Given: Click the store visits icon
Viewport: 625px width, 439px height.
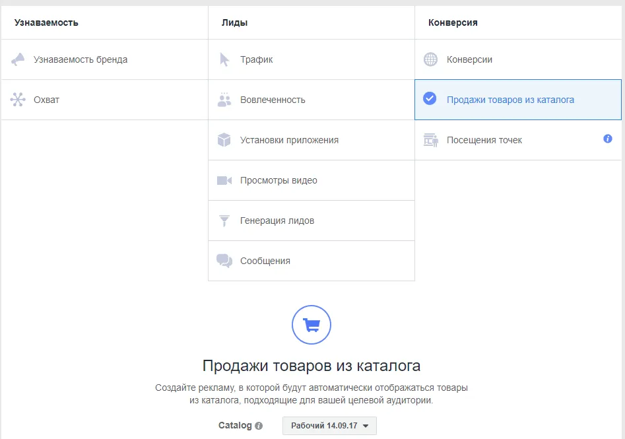Looking at the screenshot, I should coord(431,140).
